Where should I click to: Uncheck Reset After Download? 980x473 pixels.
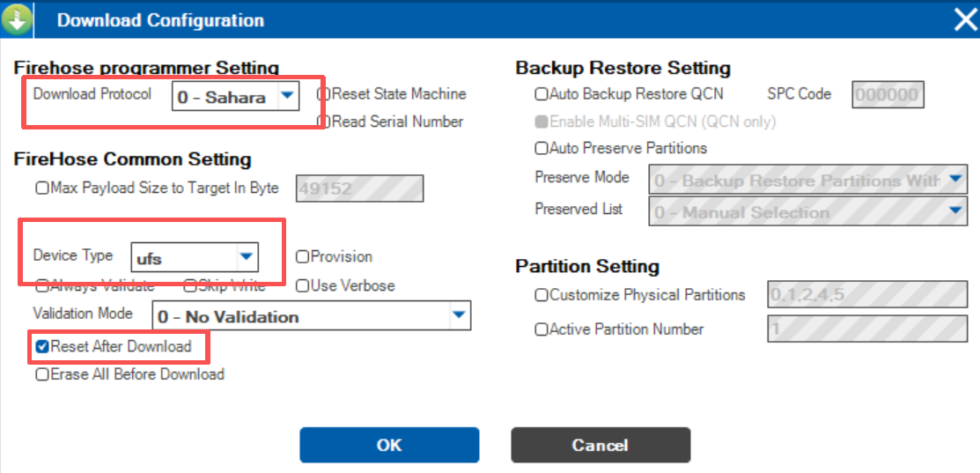42,346
